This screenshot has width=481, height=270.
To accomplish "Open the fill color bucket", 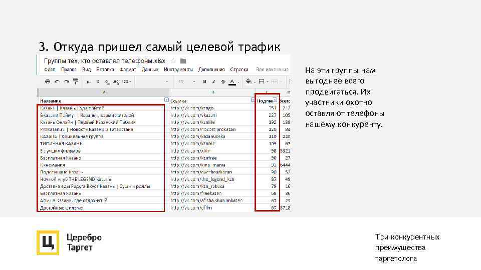I will (x=249, y=81).
